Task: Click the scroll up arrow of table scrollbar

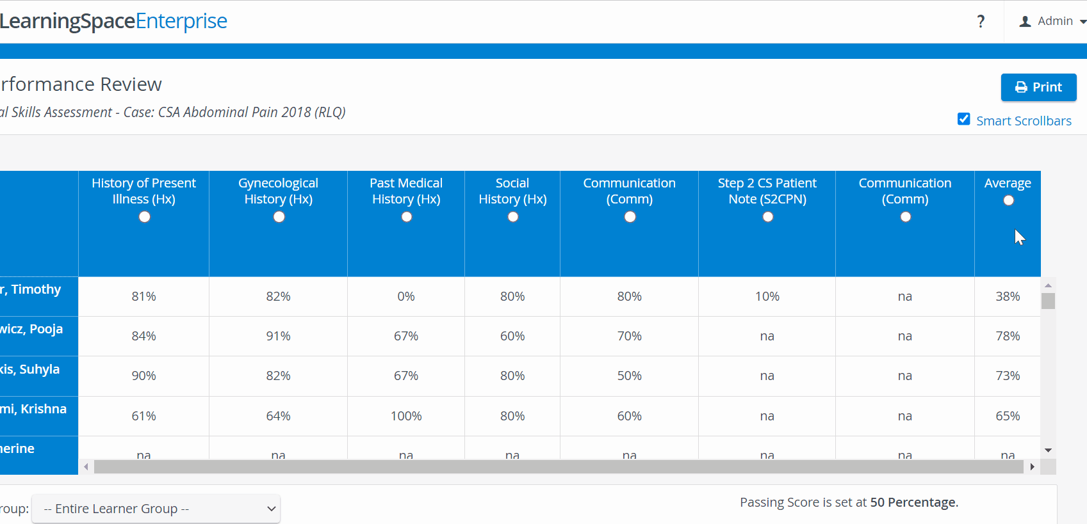Action: [1048, 285]
